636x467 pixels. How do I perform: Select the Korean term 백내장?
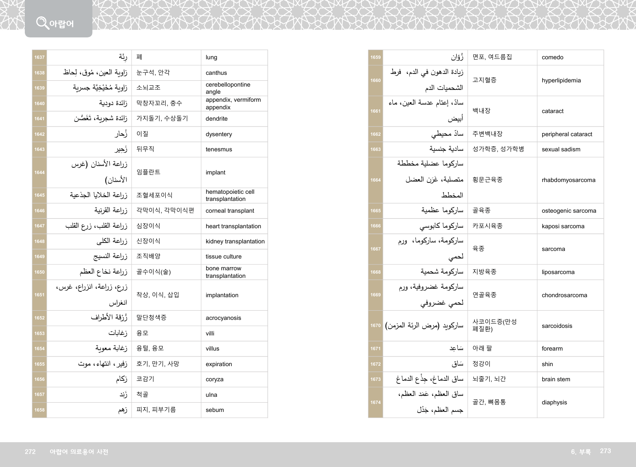pos(481,111)
